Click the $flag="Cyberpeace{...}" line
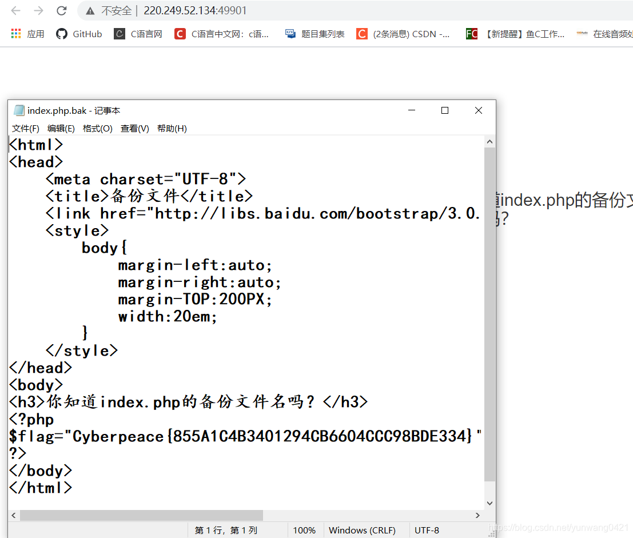 [x=245, y=436]
